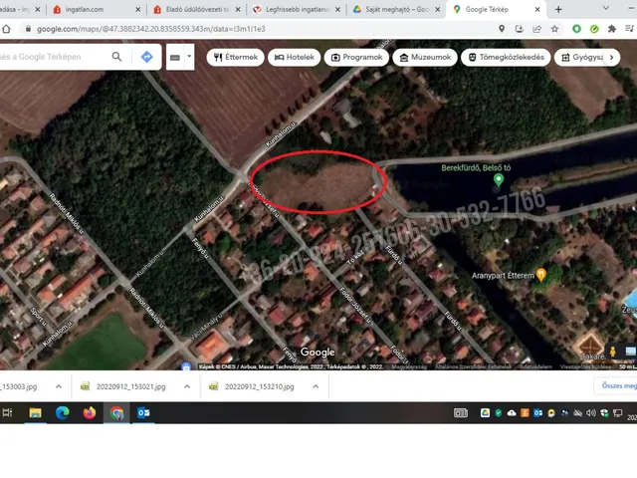
Task: Switch to the Saját meghajtó tab
Action: click(393, 9)
